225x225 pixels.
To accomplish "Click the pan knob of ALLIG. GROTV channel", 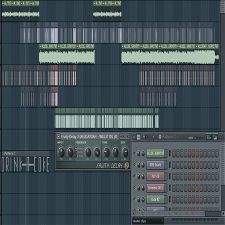I will (139, 153).
